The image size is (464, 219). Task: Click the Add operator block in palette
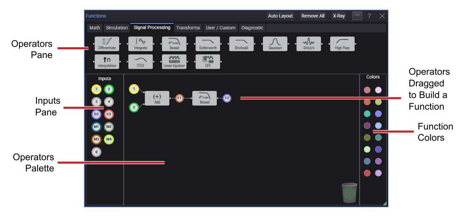157,98
